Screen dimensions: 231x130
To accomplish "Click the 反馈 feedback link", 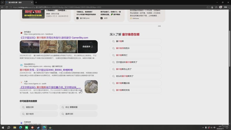I will (159, 26).
